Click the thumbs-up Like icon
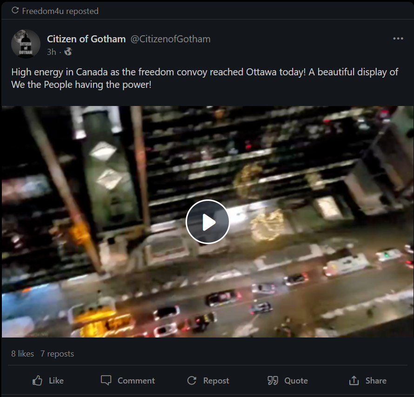This screenshot has width=414, height=397. point(37,381)
